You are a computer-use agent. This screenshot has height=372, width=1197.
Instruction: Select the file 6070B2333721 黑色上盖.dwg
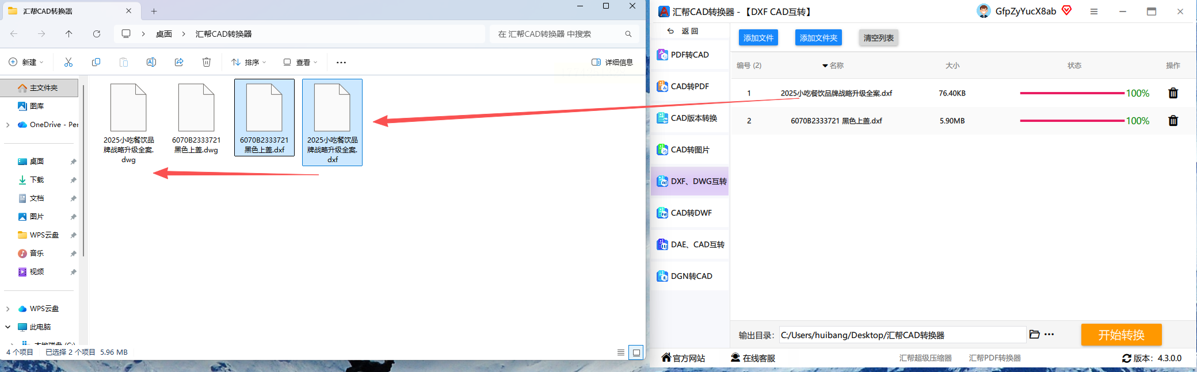196,118
